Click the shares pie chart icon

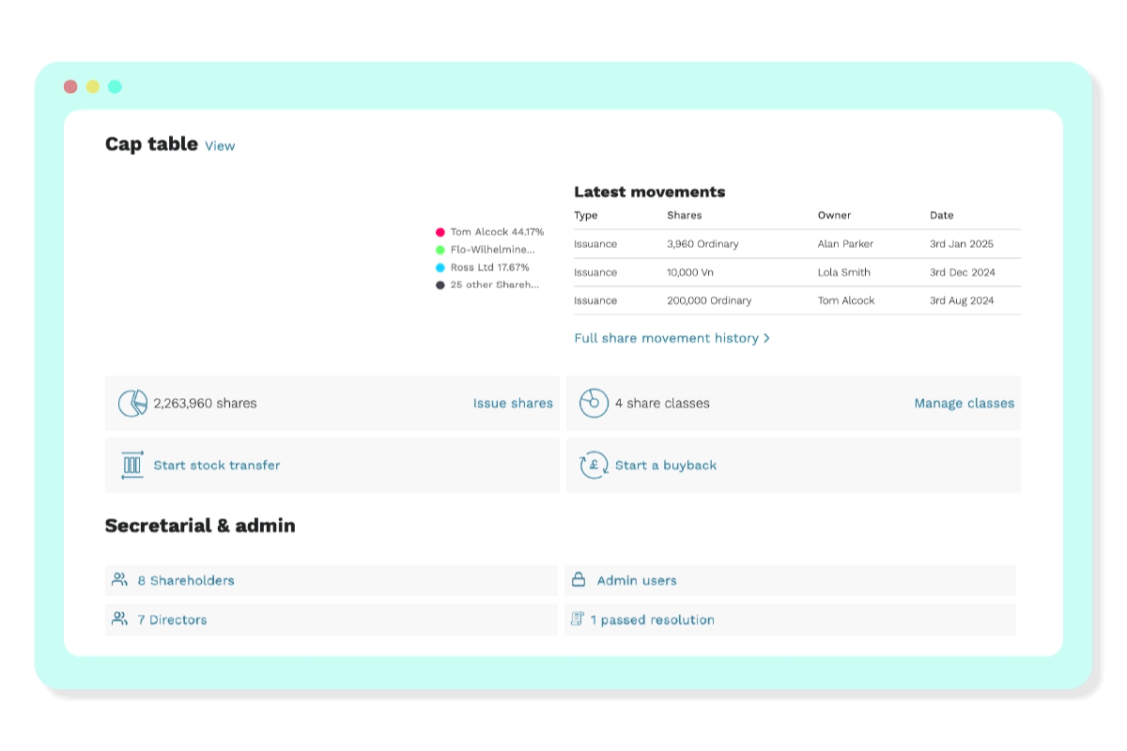point(132,404)
